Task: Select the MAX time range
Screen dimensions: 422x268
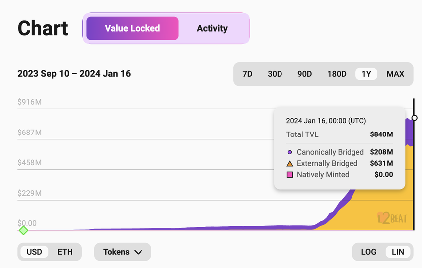Action: click(395, 74)
